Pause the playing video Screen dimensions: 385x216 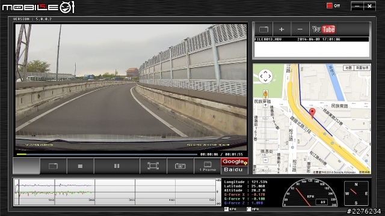(117, 166)
